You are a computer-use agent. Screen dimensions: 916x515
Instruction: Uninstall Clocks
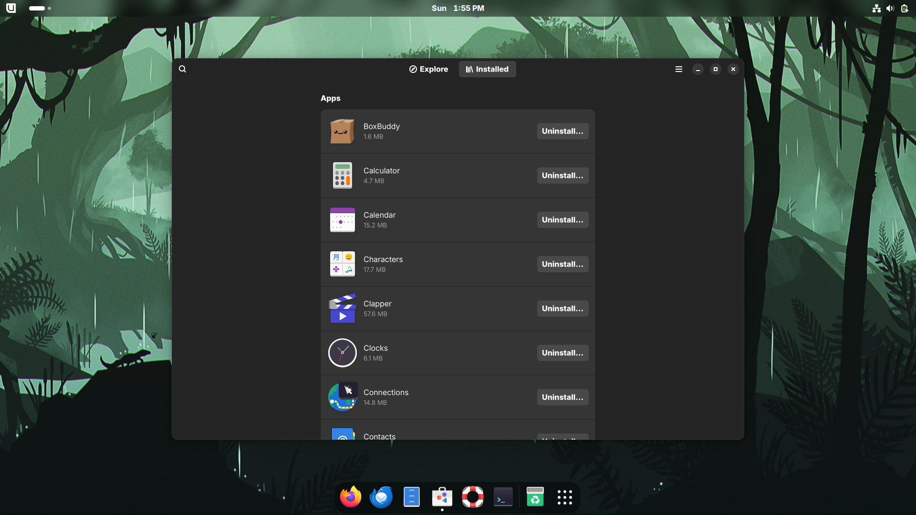click(562, 353)
